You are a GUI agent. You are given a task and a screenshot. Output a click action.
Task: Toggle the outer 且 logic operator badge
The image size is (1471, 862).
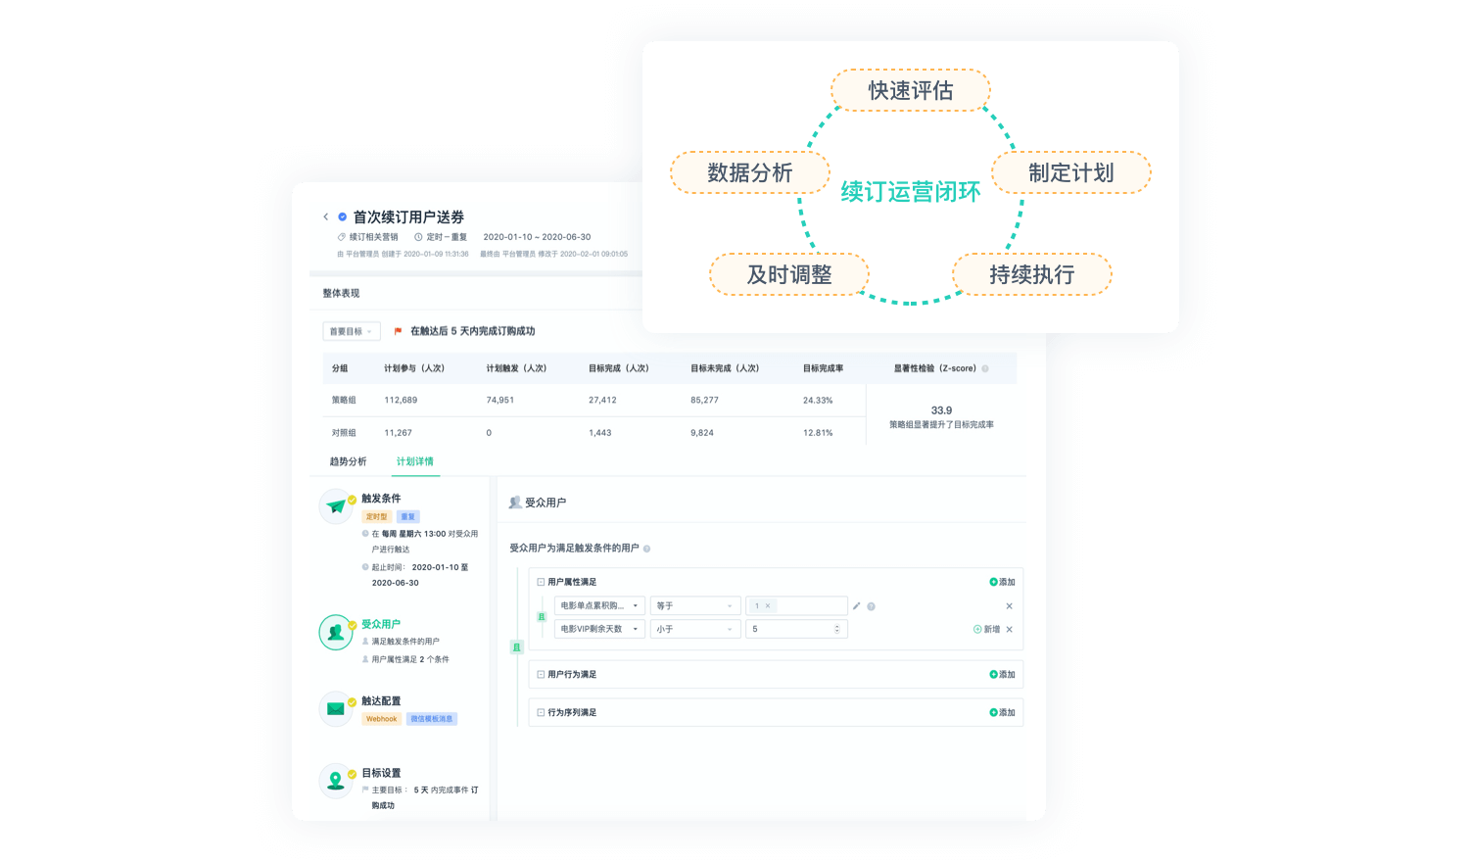tap(517, 647)
